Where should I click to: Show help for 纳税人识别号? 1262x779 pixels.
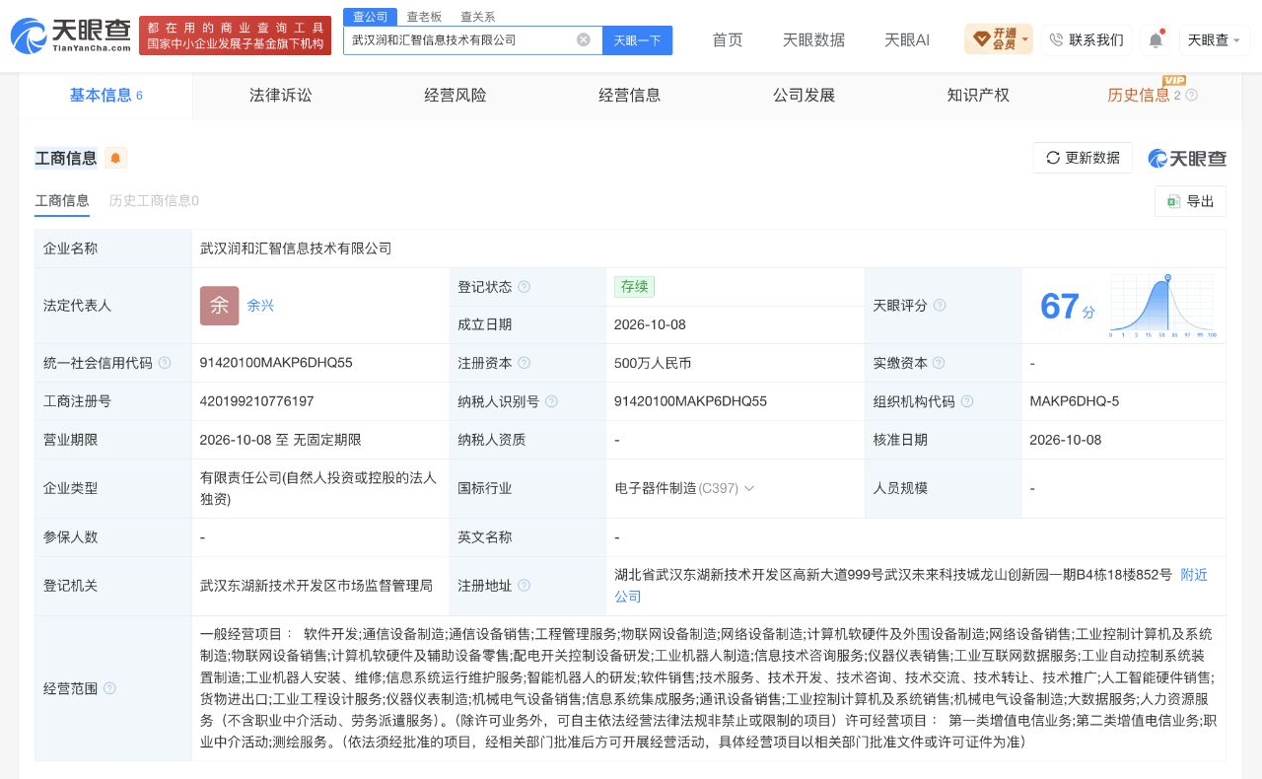(x=552, y=401)
